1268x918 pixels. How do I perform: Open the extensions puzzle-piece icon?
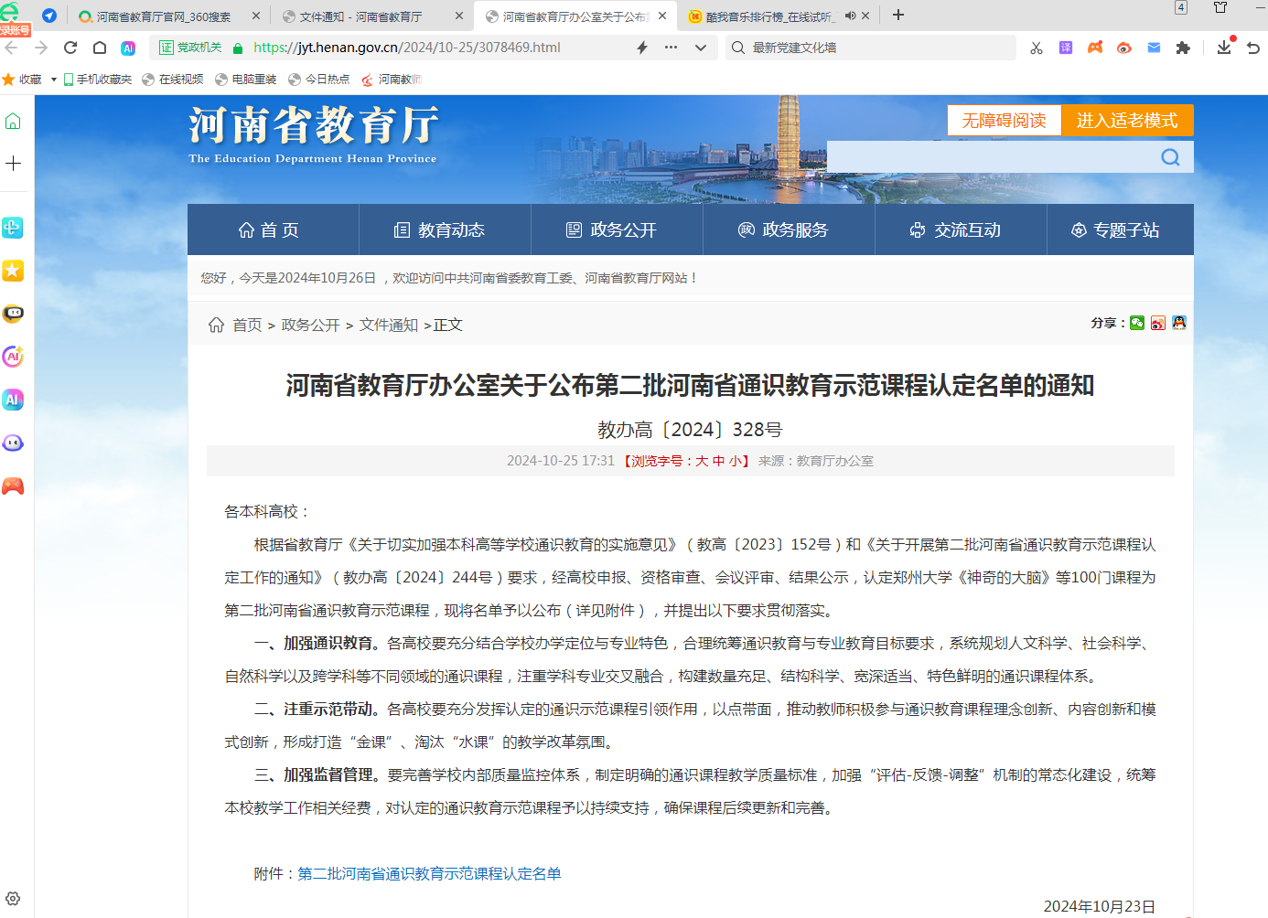point(1183,48)
